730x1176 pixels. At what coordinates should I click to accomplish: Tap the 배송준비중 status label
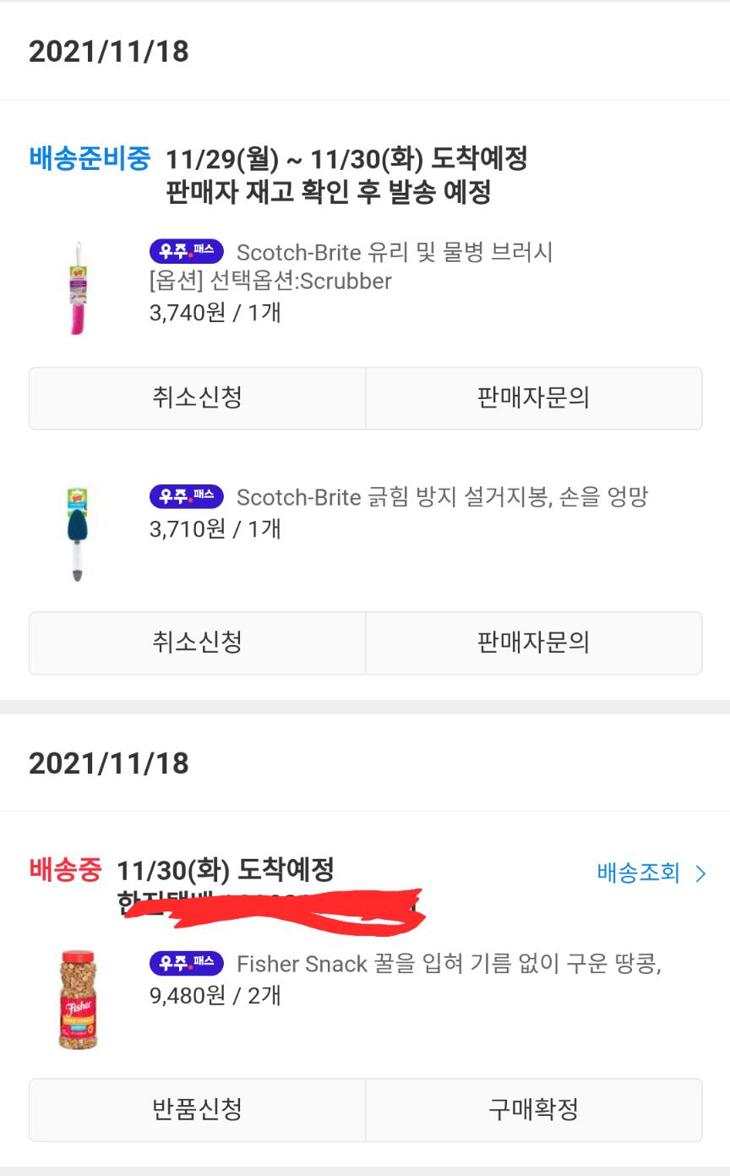click(90, 158)
